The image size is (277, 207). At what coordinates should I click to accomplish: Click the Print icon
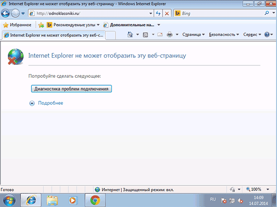[169, 34]
